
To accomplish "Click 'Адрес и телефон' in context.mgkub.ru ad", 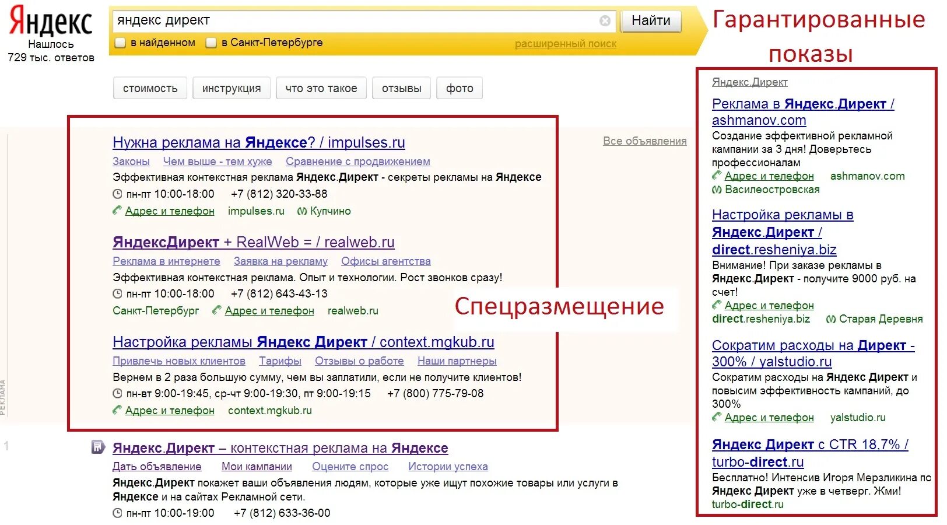I will 170,411.
